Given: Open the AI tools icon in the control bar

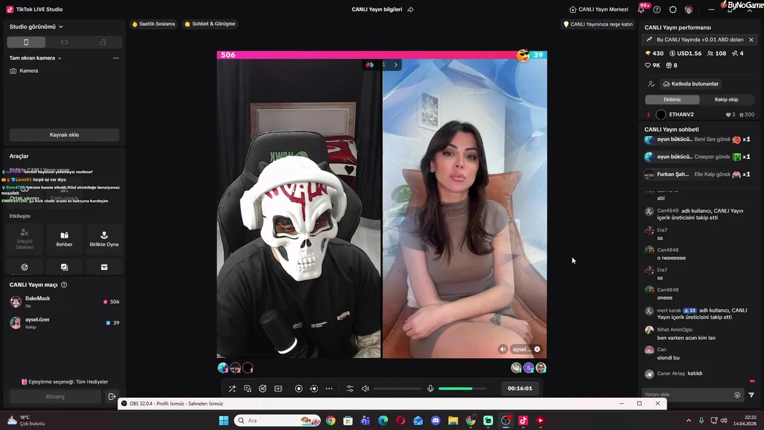Looking at the screenshot, I should coord(263,388).
